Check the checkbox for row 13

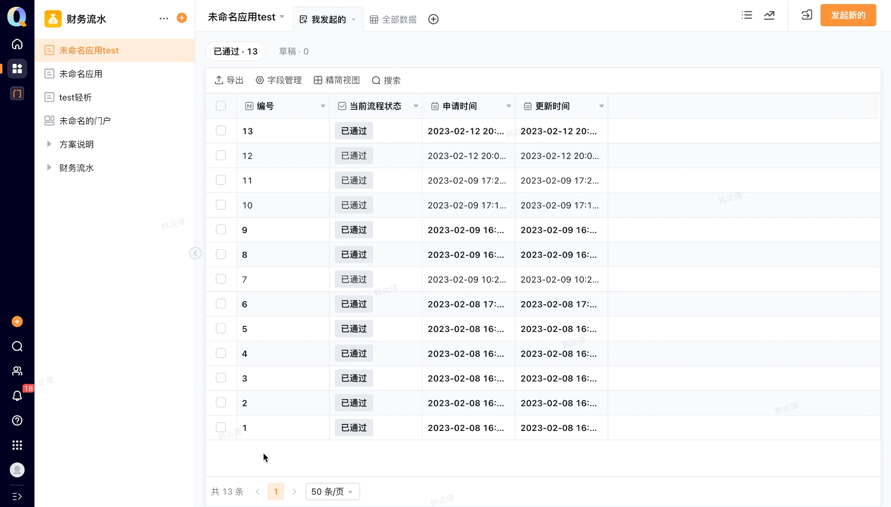point(221,131)
